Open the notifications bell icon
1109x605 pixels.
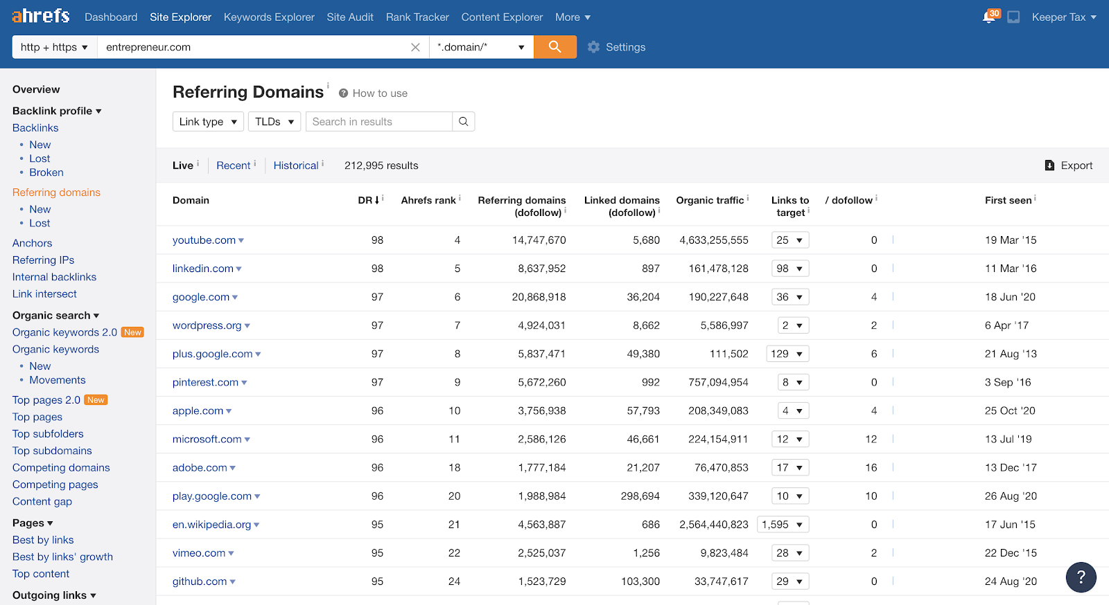(x=989, y=17)
